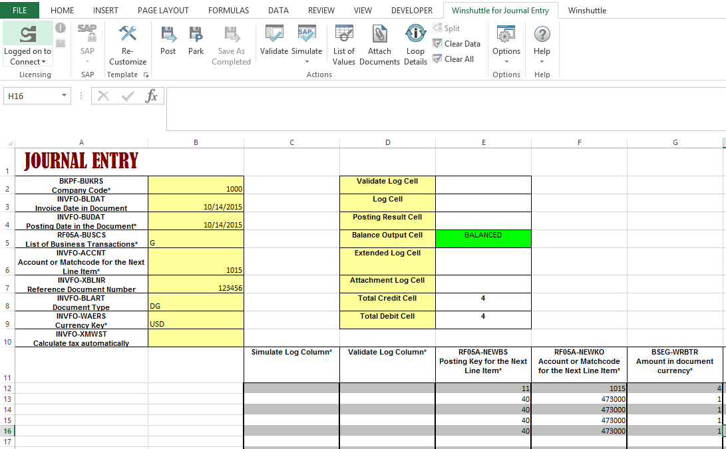Click the formula bar Cancel X

(104, 96)
